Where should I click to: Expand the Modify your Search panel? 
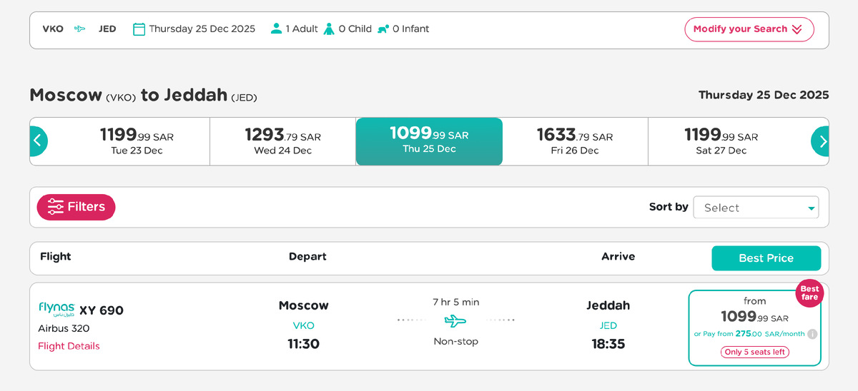749,29
